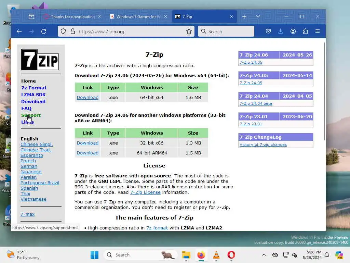Image resolution: width=350 pixels, height=263 pixels.
Task: Close the Thanks for downloading tab
Action: 100,16
